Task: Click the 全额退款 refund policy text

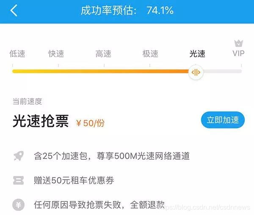Action: point(147,205)
